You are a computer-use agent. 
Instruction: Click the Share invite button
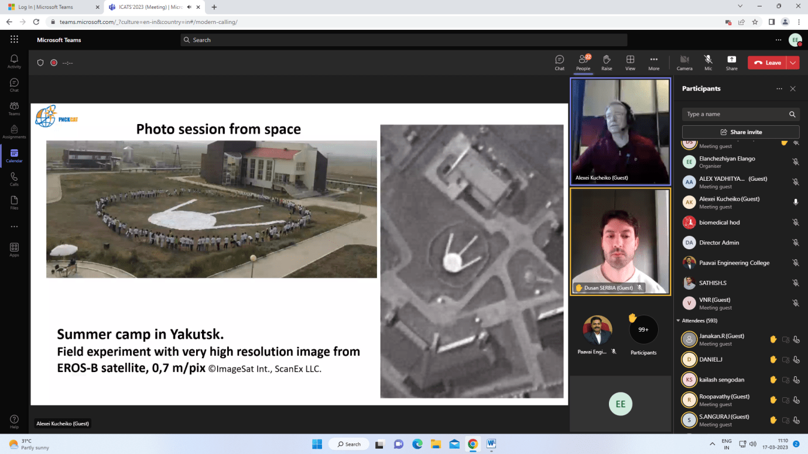click(x=740, y=132)
